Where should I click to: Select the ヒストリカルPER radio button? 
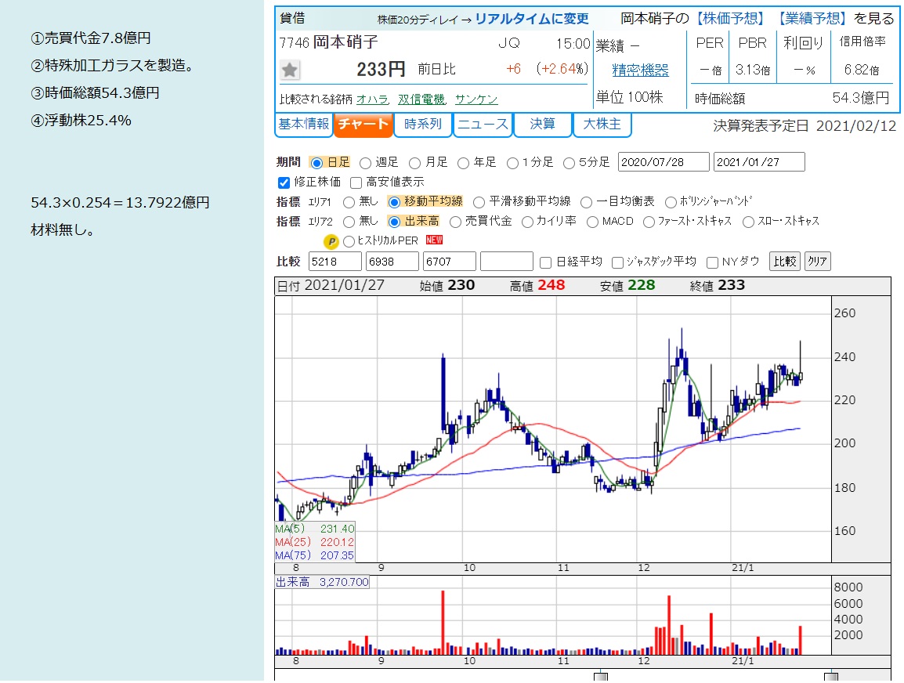click(349, 241)
